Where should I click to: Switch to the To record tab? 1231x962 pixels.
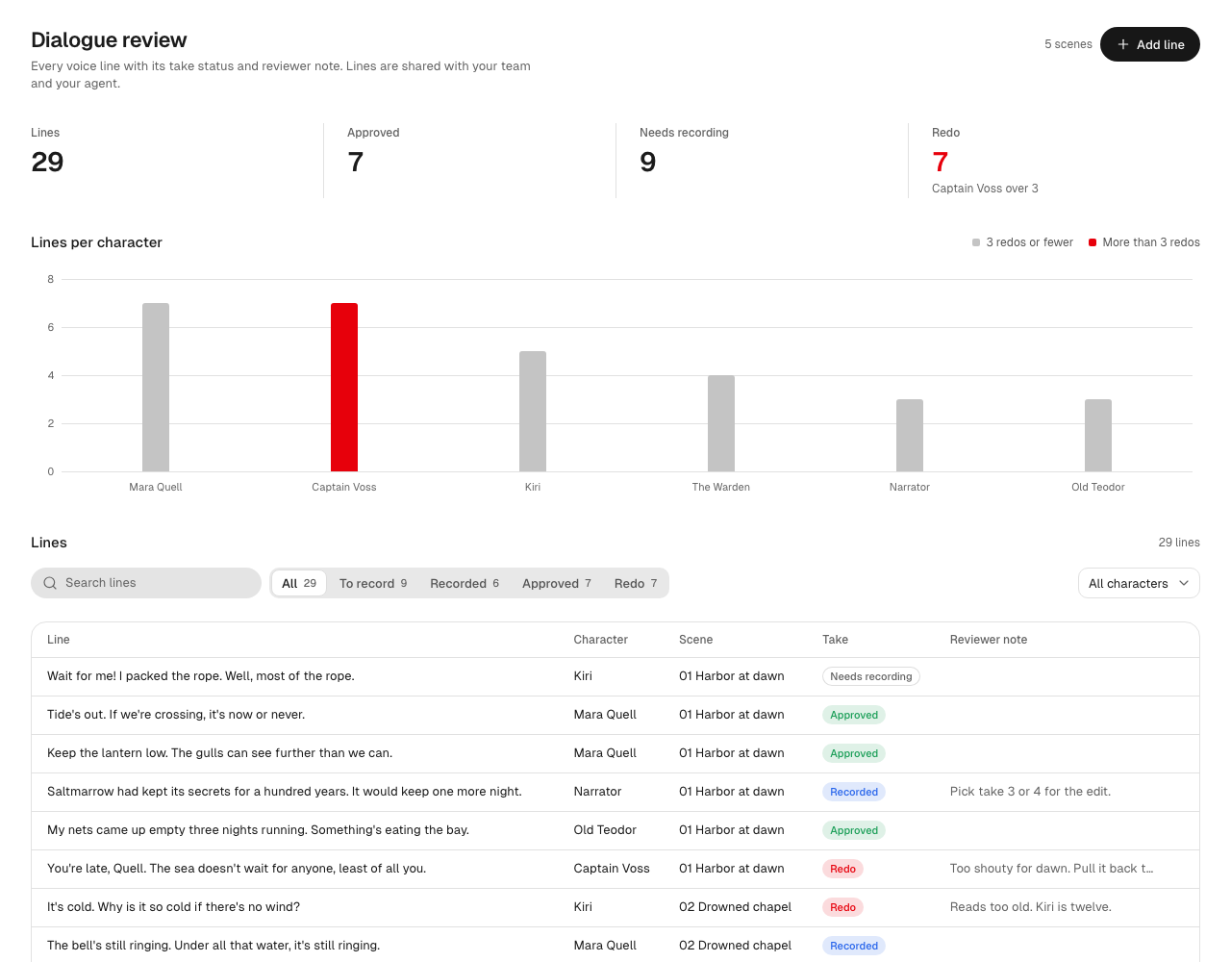tap(373, 583)
